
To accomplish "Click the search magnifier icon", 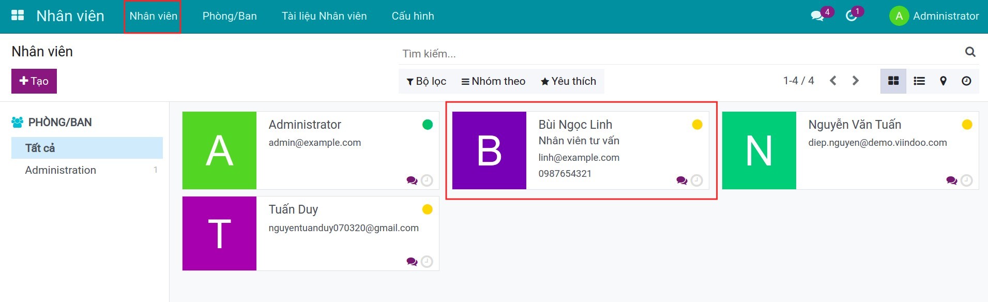I will click(x=970, y=52).
